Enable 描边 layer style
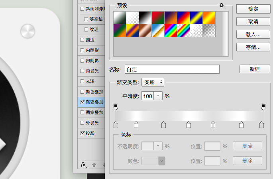This screenshot has width=273, height=179. [82, 40]
